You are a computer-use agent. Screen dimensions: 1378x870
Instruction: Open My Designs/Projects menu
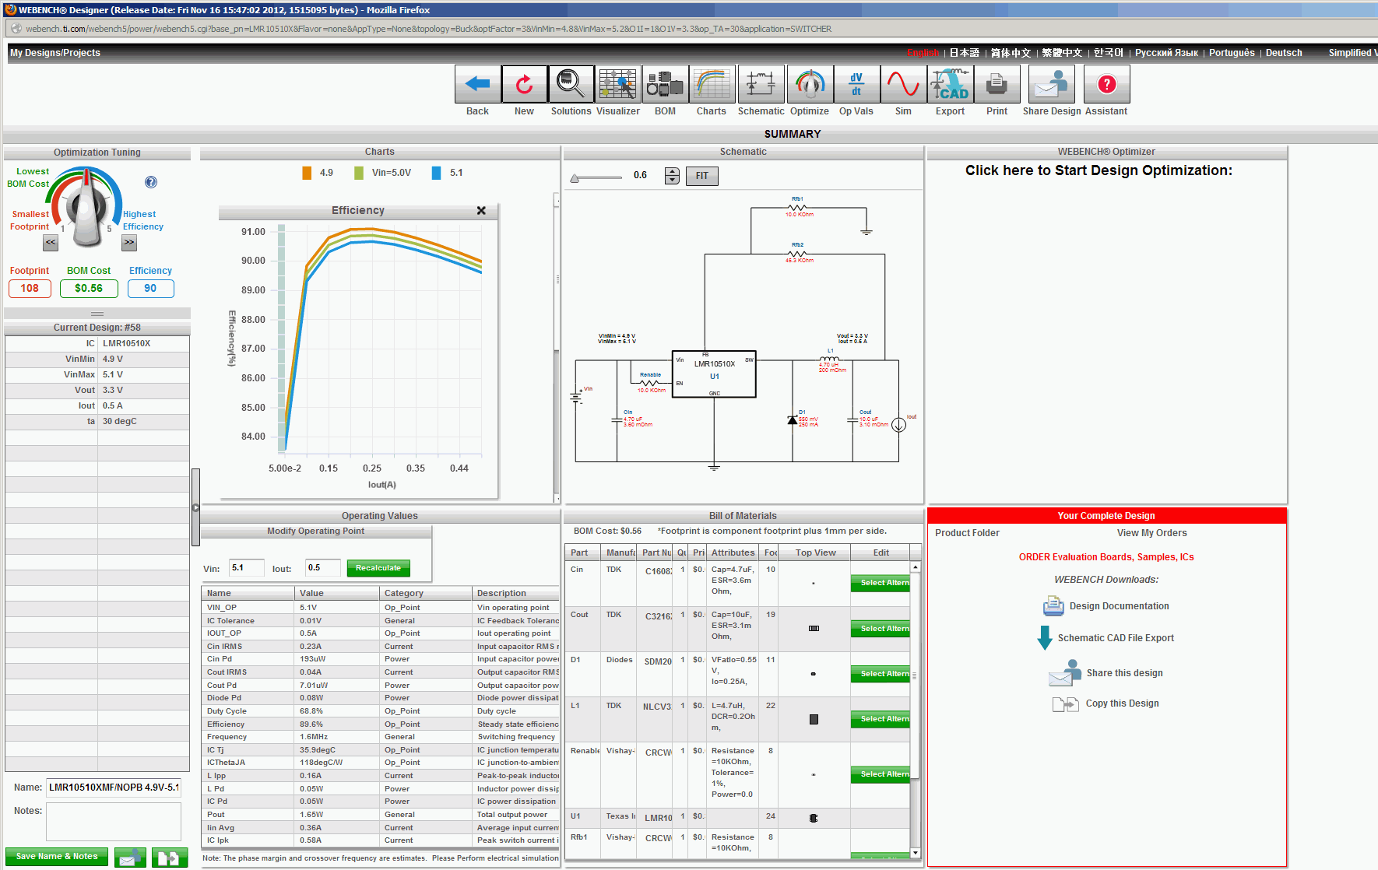tap(55, 53)
